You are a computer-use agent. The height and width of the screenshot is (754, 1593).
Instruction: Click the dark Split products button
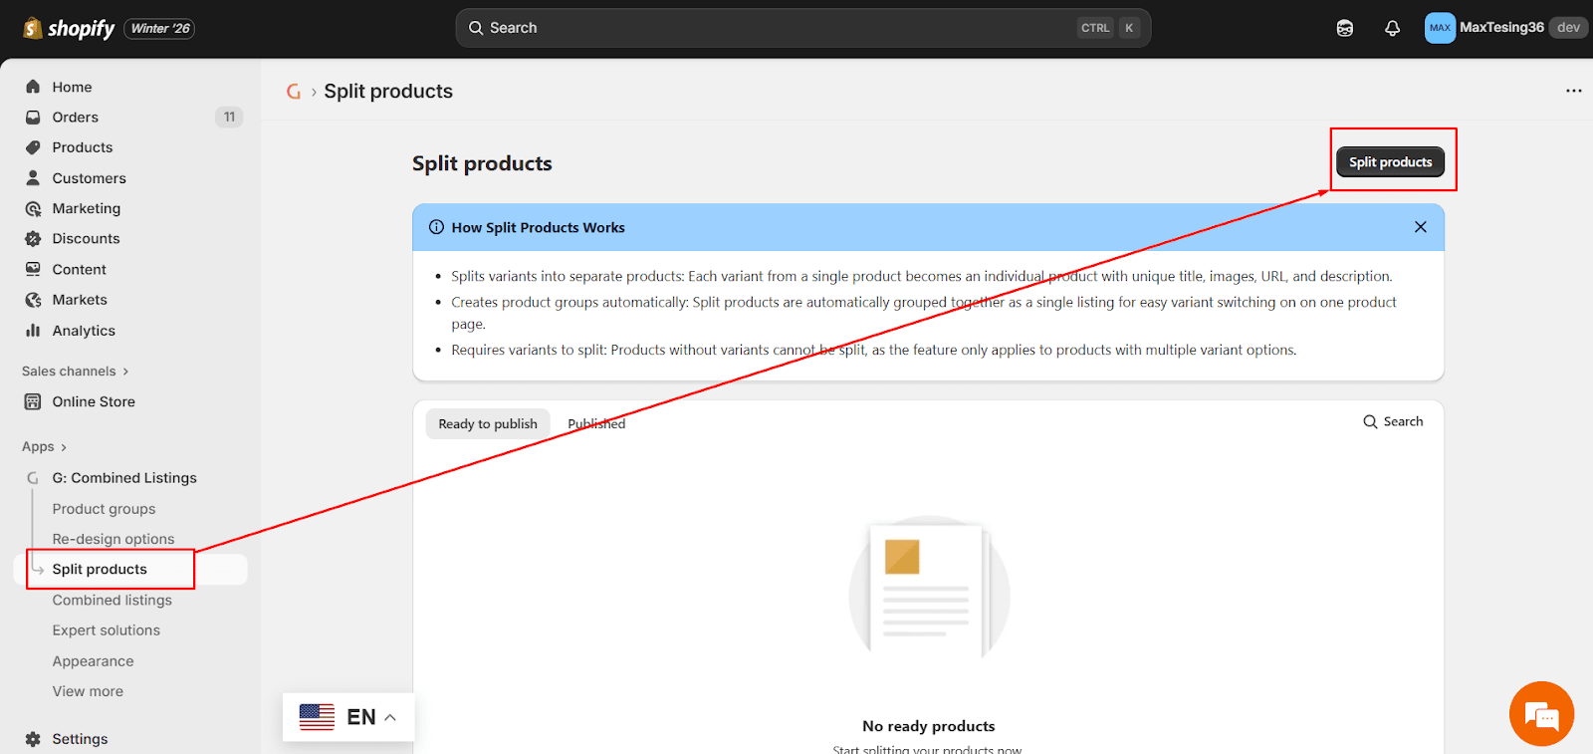1390,162
